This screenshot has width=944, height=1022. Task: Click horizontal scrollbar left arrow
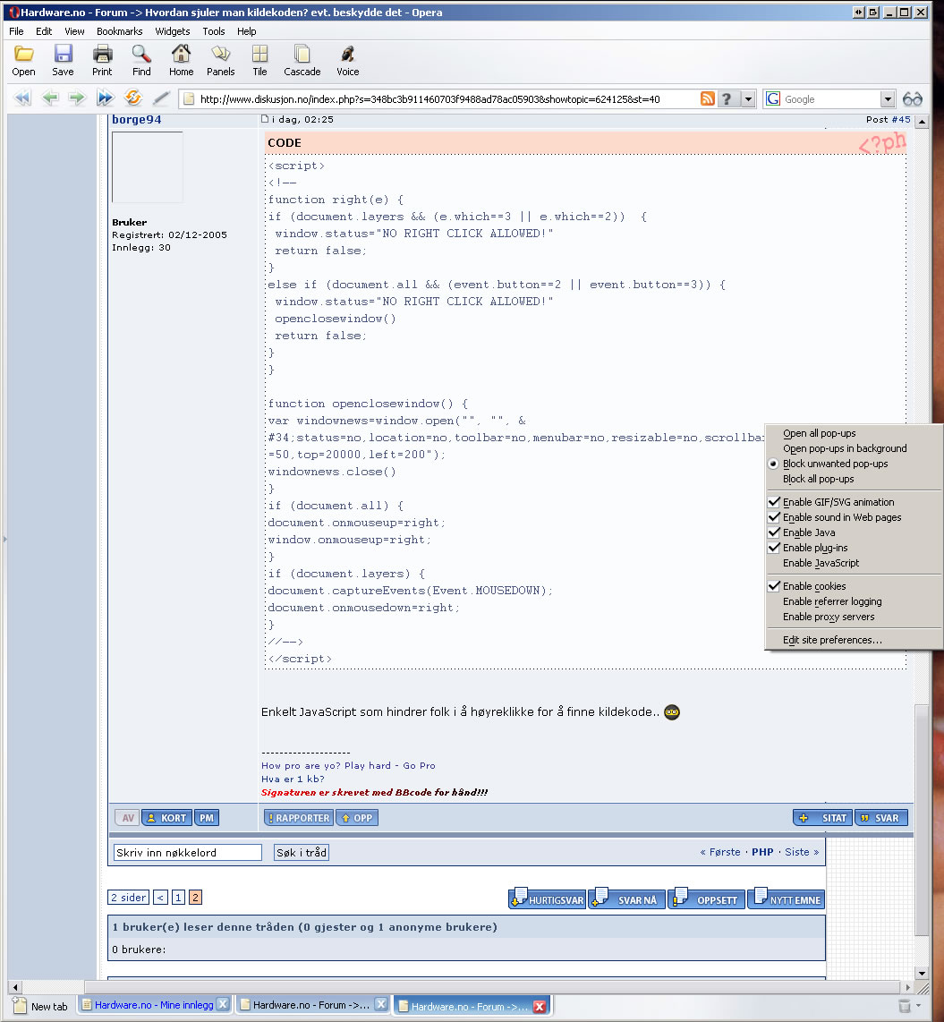tap(15, 987)
